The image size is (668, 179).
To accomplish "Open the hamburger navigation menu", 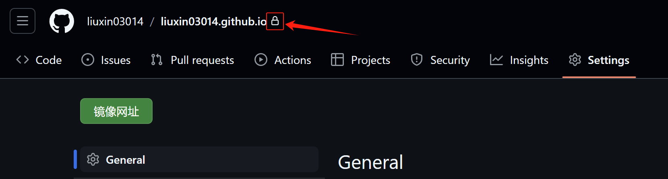I will point(23,21).
